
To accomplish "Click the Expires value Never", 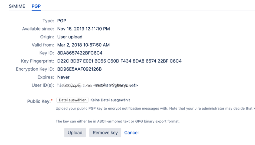I will tap(63, 77).
